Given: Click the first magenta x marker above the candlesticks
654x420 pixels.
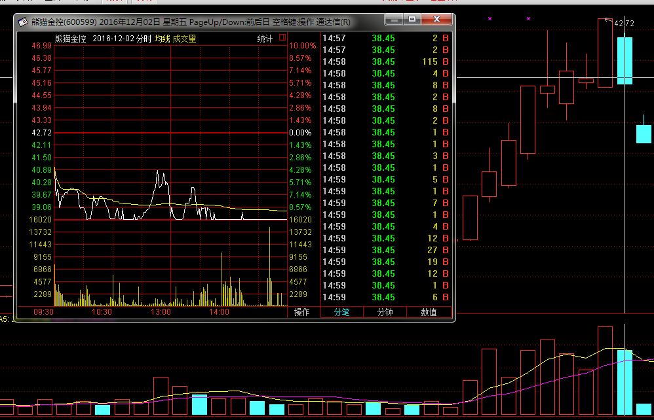Looking at the screenshot, I should tap(490, 18).
